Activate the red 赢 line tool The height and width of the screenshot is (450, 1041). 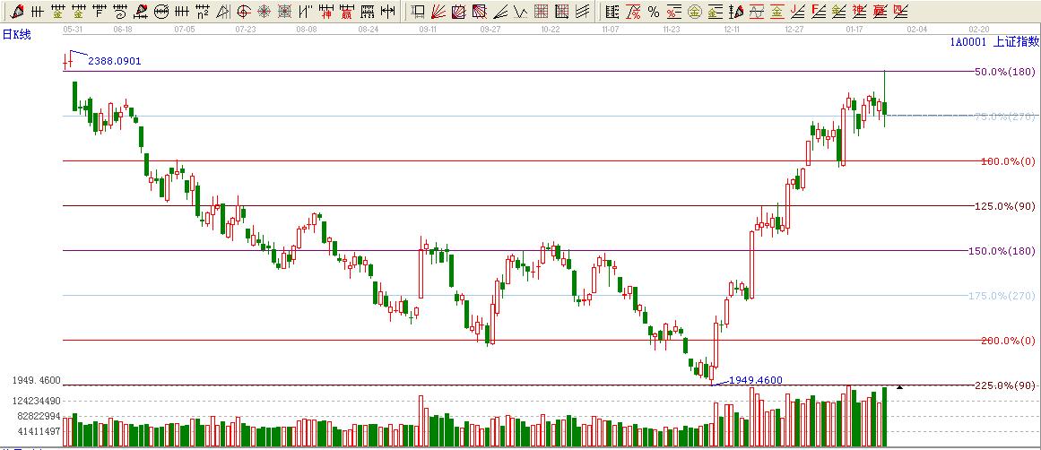pos(346,12)
